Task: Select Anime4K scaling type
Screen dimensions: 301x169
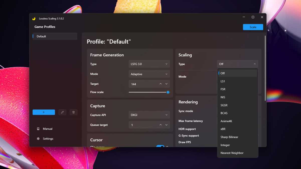Action: click(x=238, y=121)
